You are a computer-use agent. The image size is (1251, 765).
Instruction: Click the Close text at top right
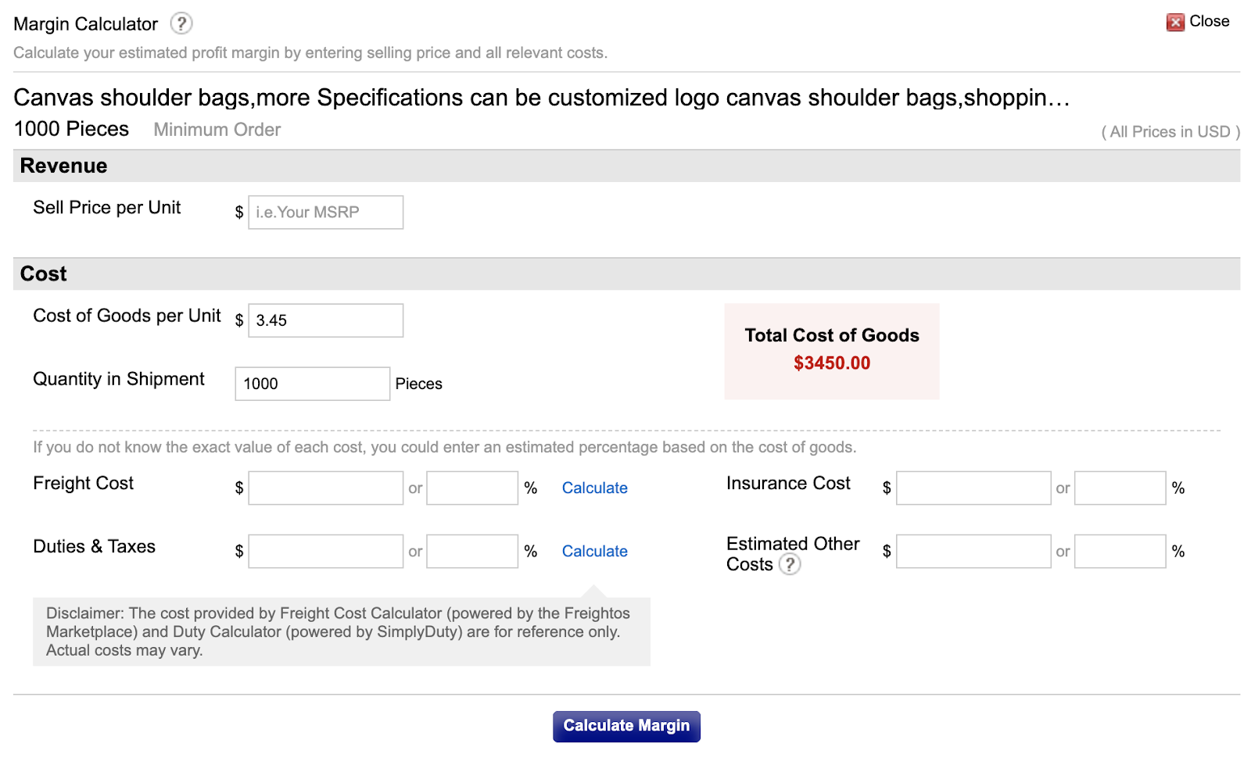click(1209, 22)
